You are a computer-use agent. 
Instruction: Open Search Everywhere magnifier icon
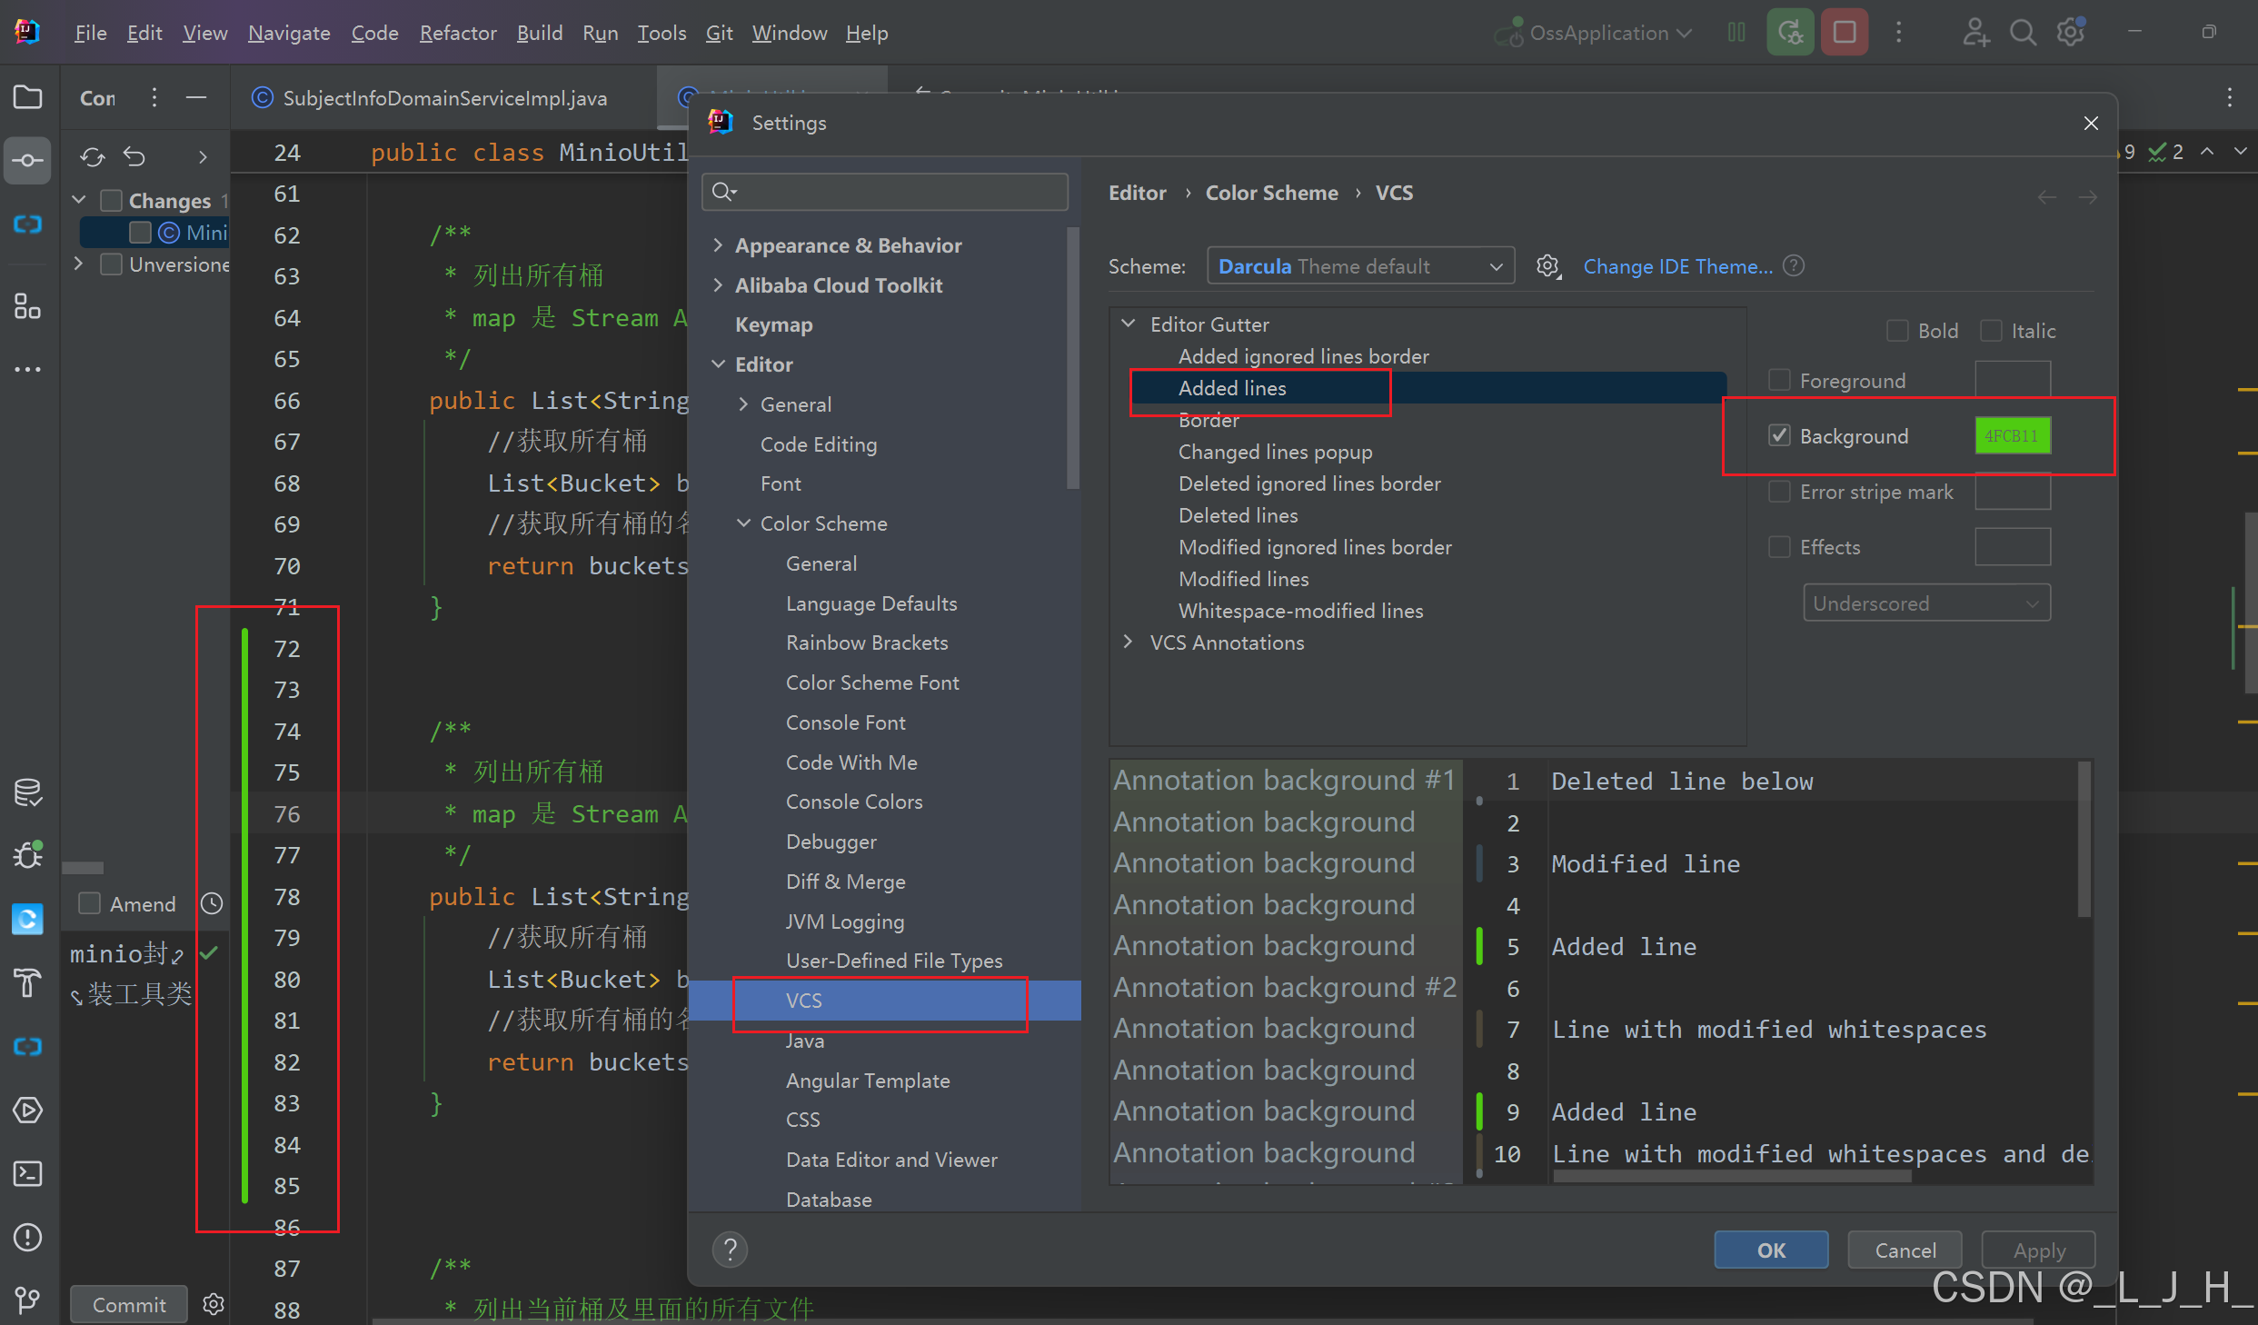coord(2022,33)
